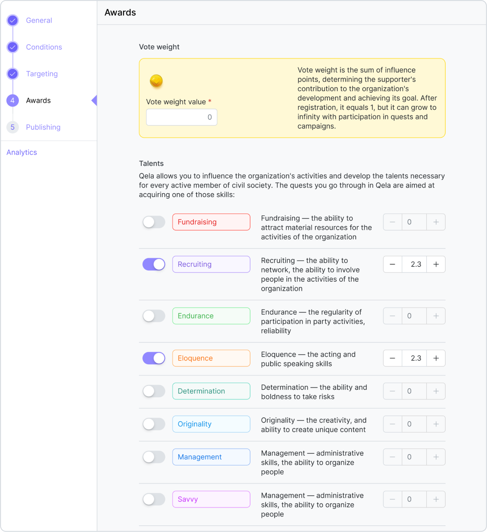The height and width of the screenshot is (532, 487).
Task: Click the plus icon for Recruiting
Action: click(x=436, y=264)
